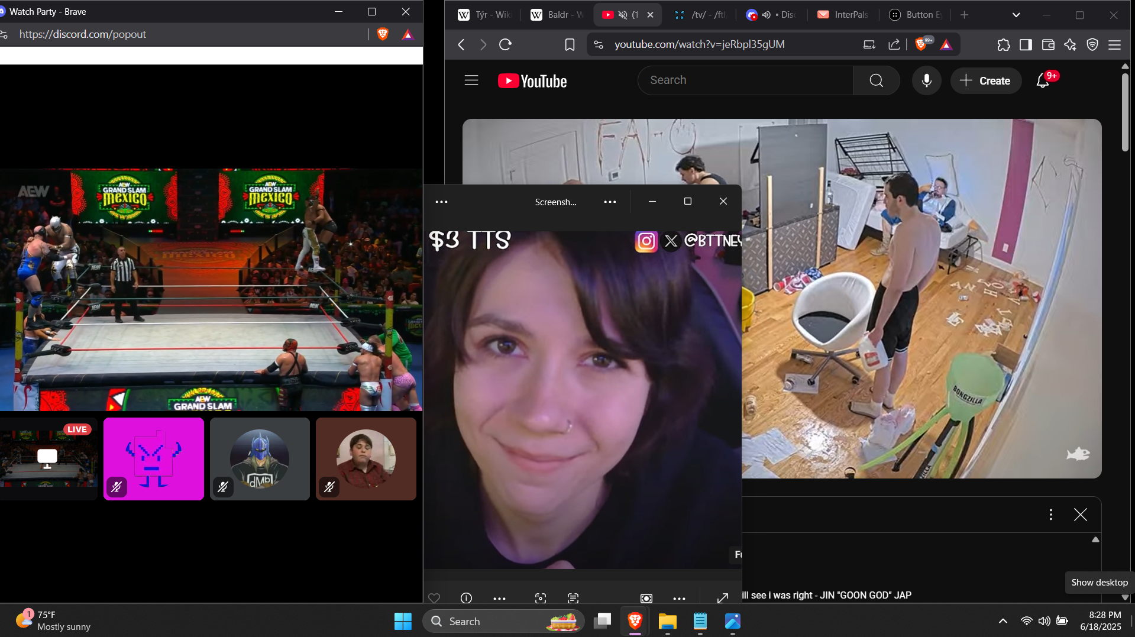This screenshot has width=1135, height=637.
Task: Click the visual search icon in Photos
Action: [541, 598]
